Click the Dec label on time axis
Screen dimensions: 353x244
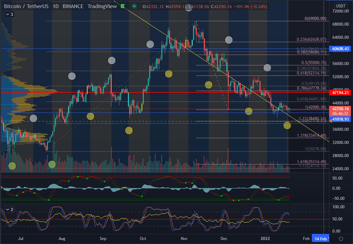click(224, 238)
